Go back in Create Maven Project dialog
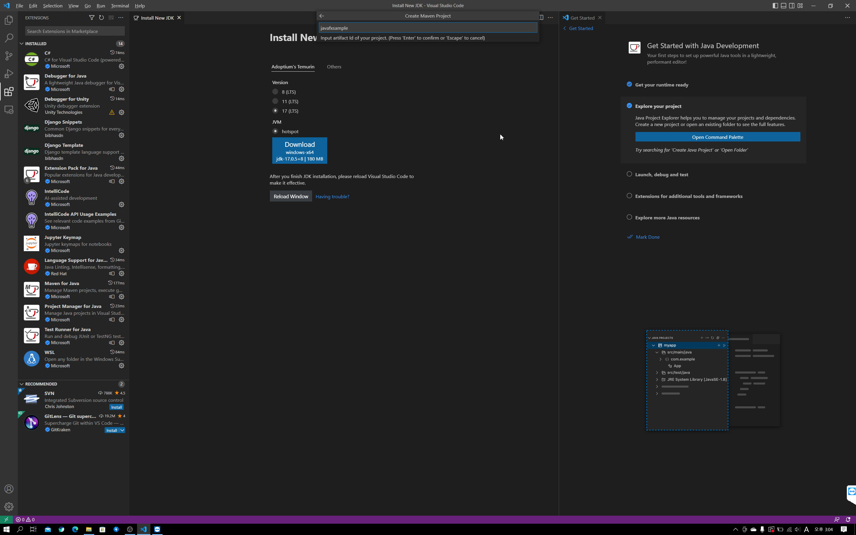Viewport: 856px width, 535px height. coord(322,16)
